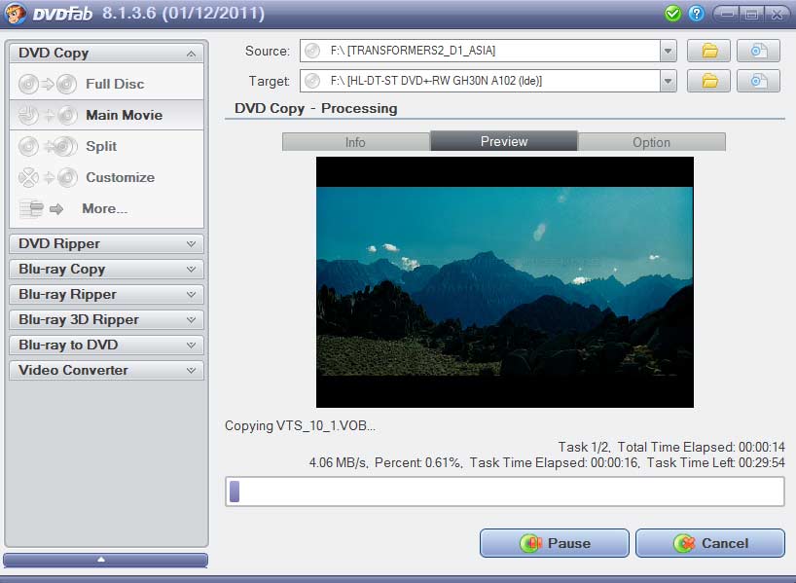
Task: Click the movie preview image
Action: point(505,282)
